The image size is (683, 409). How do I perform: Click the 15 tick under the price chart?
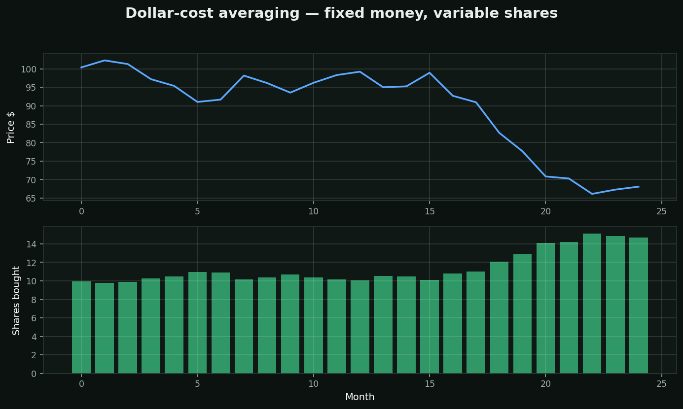[430, 211]
